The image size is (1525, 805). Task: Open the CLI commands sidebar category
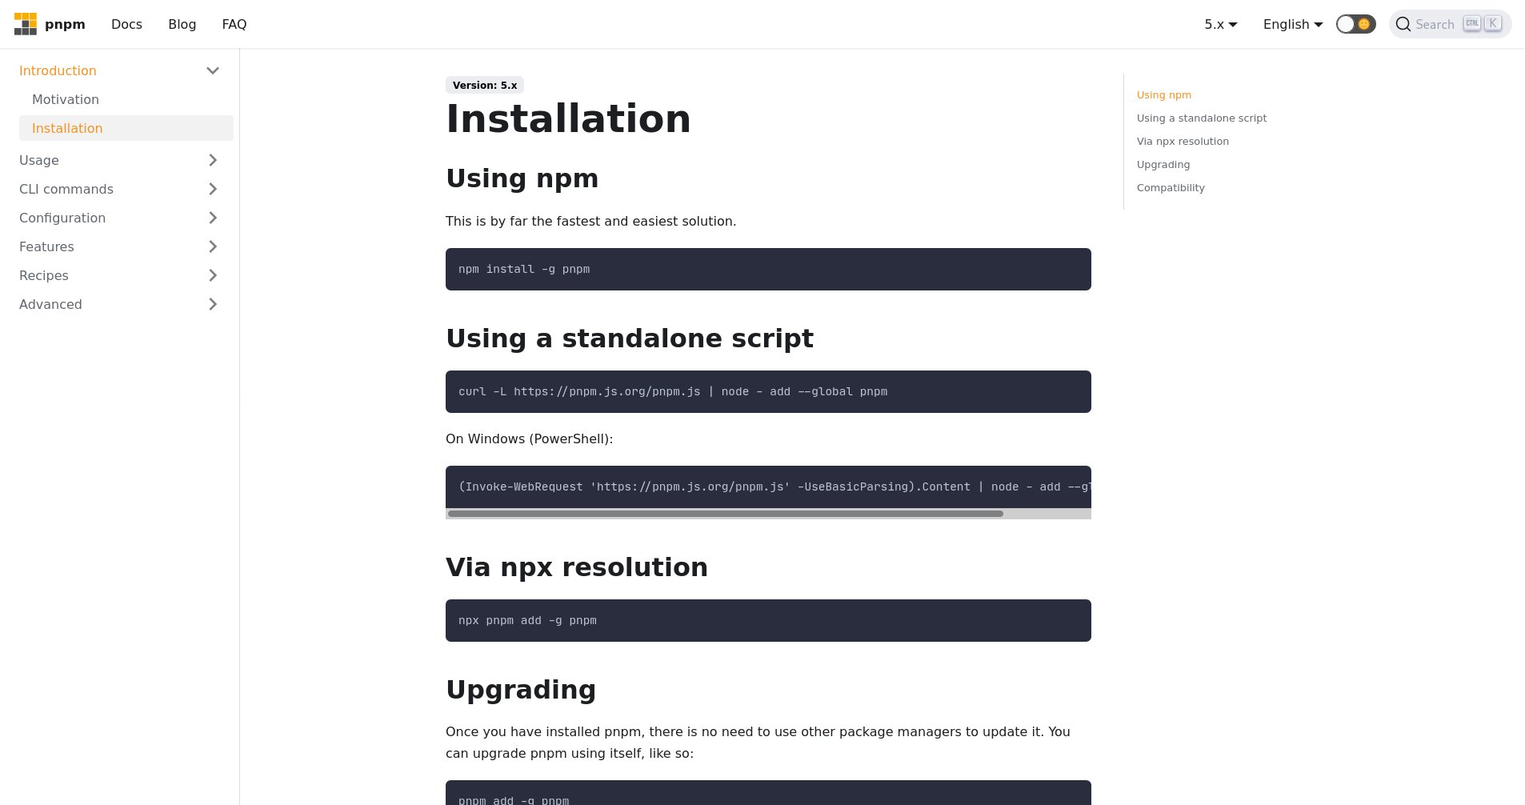[66, 189]
